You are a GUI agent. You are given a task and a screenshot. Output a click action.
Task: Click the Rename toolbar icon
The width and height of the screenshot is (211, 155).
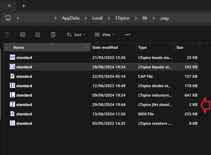[23, 35]
